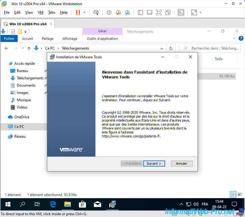Click the search box Rechercher dans Téléchargements

point(210,48)
